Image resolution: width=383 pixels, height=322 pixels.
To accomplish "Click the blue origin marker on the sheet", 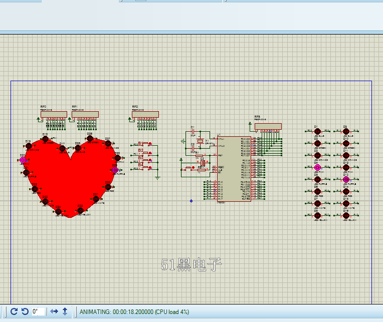I will click(192, 201).
